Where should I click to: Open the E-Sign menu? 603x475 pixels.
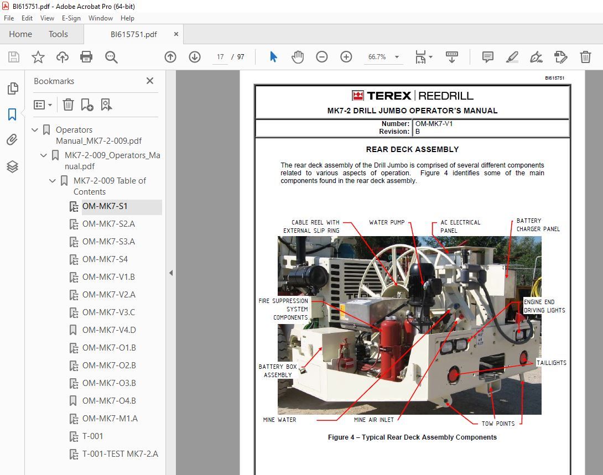coord(71,18)
